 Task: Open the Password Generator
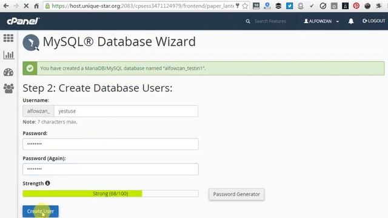click(x=236, y=194)
